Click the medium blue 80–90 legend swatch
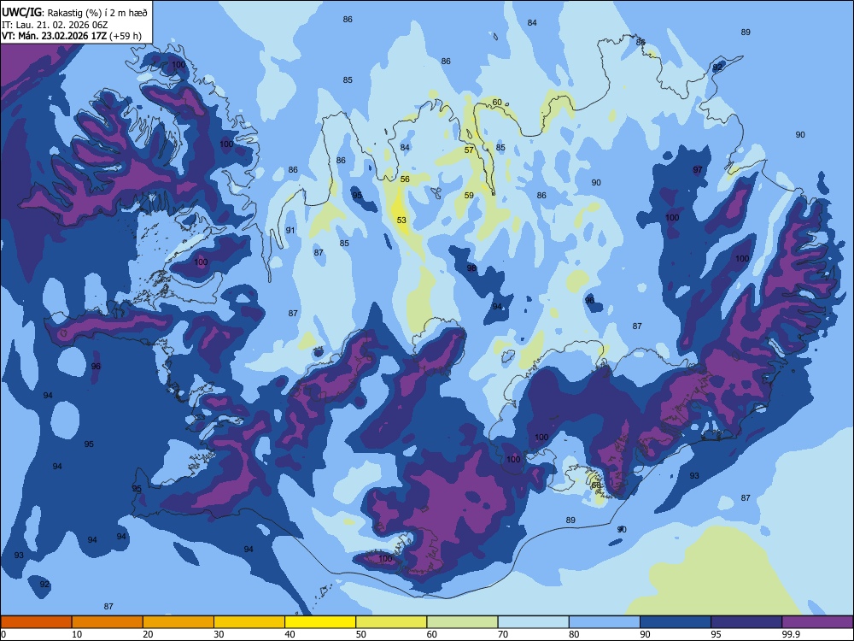 click(605, 622)
